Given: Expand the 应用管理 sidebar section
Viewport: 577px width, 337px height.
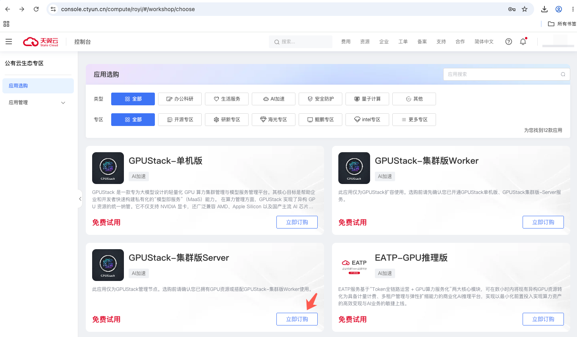Looking at the screenshot, I should 38,103.
